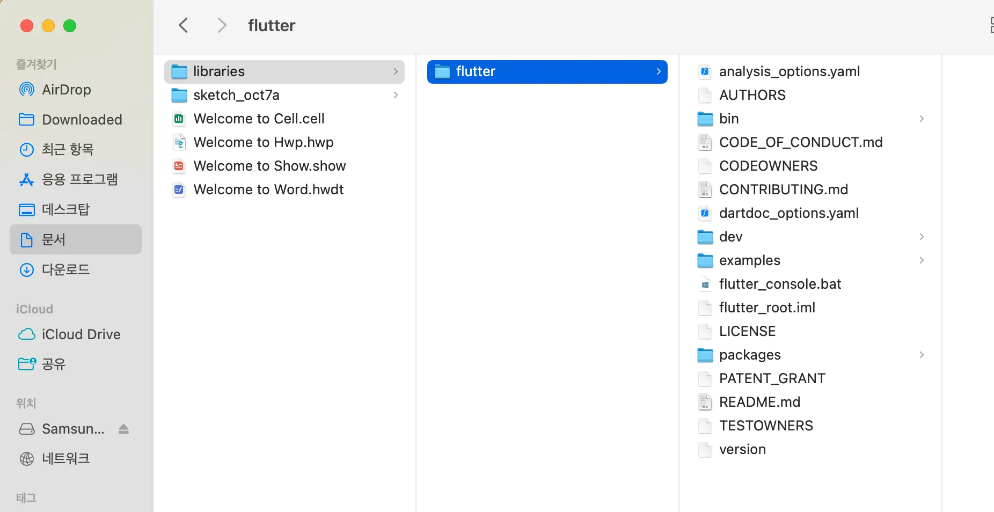
Task: Select the Welcome to Cell.cell spreadsheet file
Action: click(259, 119)
